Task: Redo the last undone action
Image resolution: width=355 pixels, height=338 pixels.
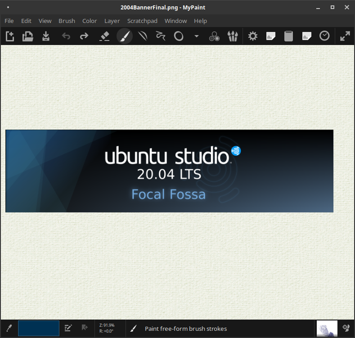Action: [x=84, y=36]
